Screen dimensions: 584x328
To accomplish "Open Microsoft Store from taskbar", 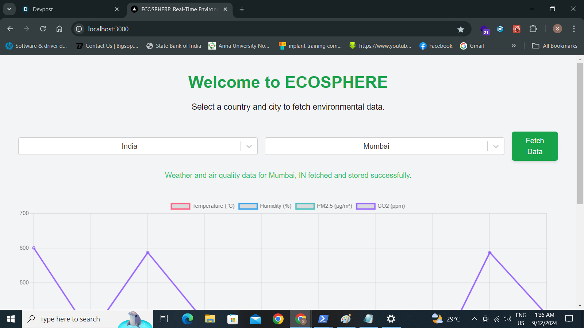I will pyautogui.click(x=233, y=319).
